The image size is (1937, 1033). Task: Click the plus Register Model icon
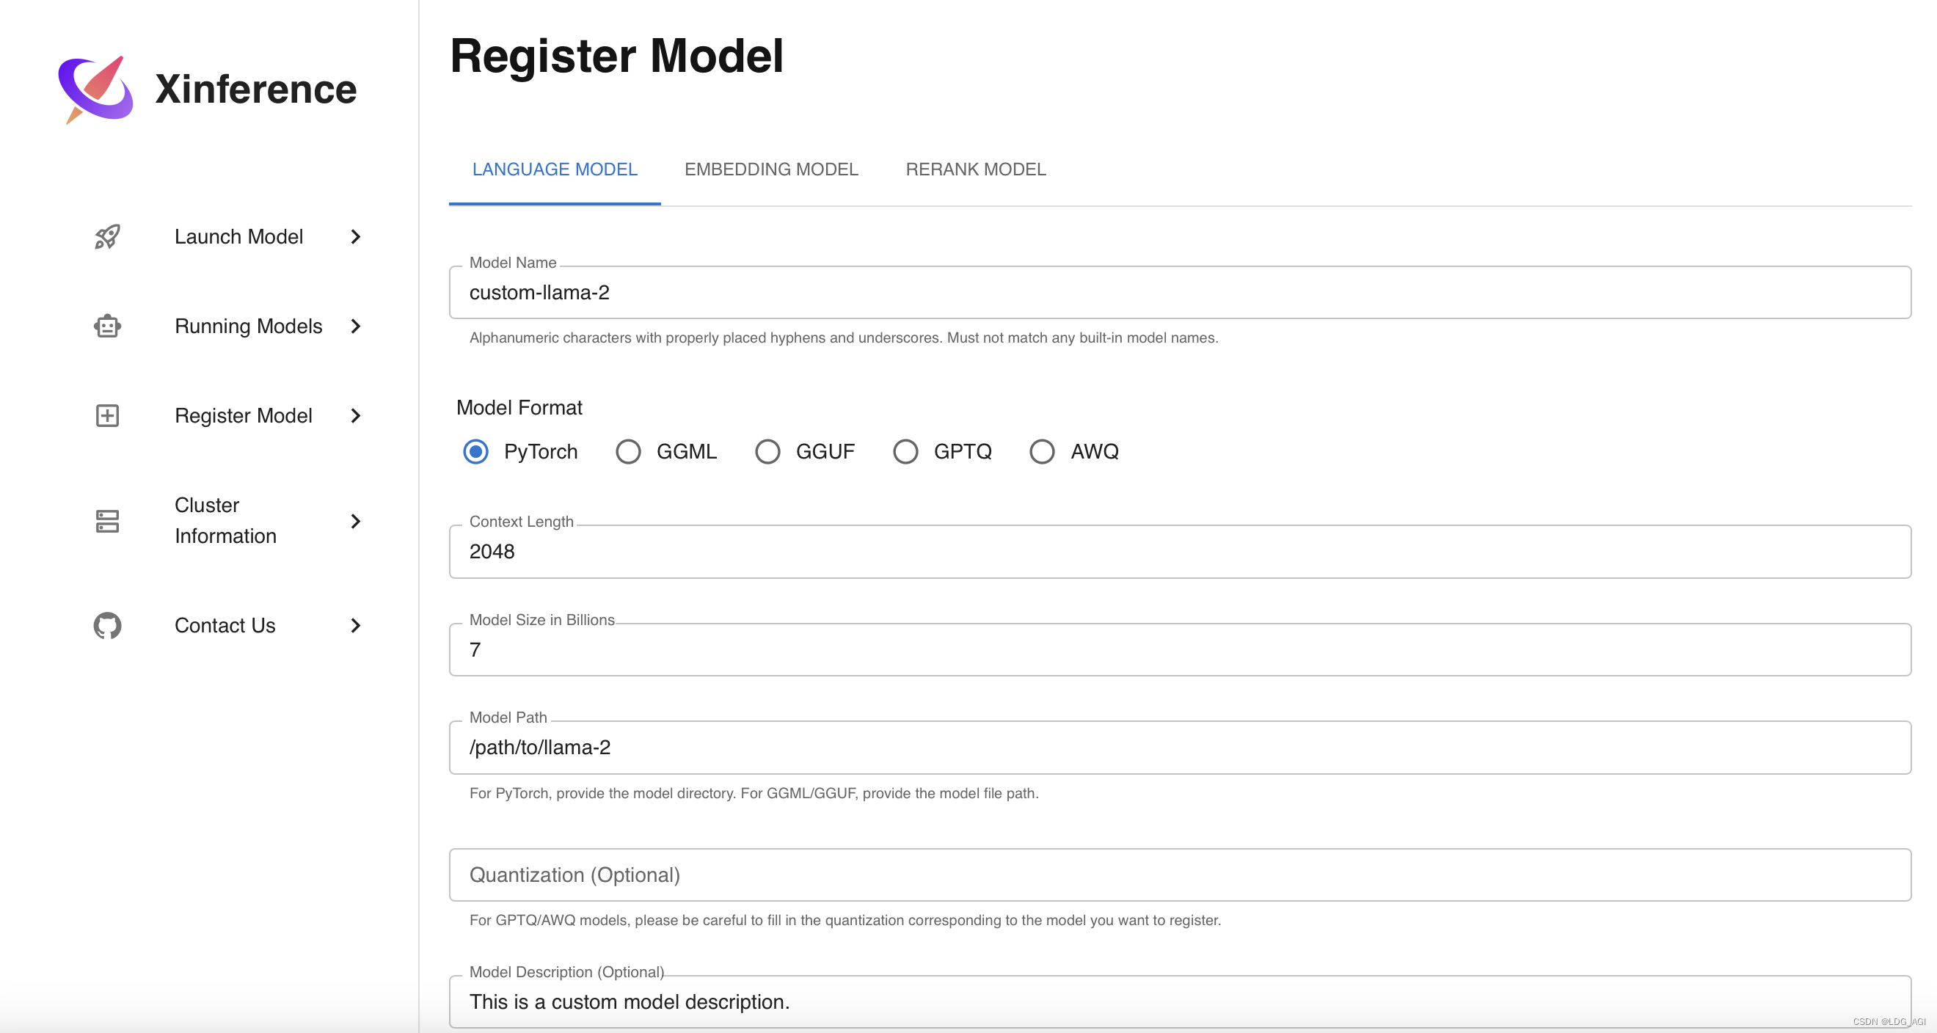(106, 416)
